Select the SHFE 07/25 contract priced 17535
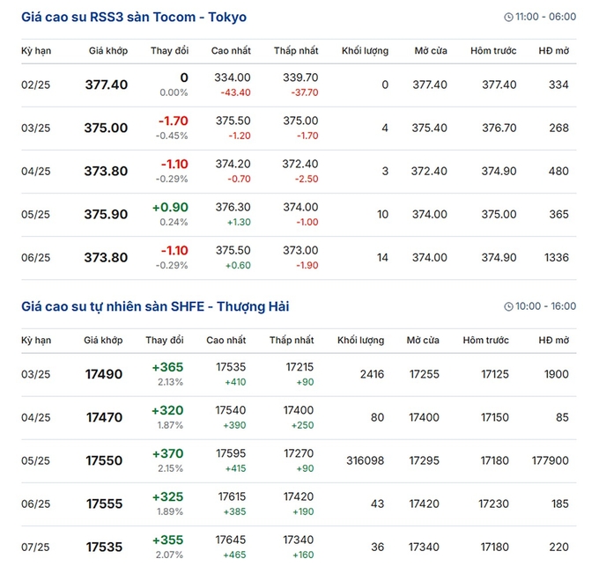The height and width of the screenshot is (566, 599). click(x=299, y=546)
